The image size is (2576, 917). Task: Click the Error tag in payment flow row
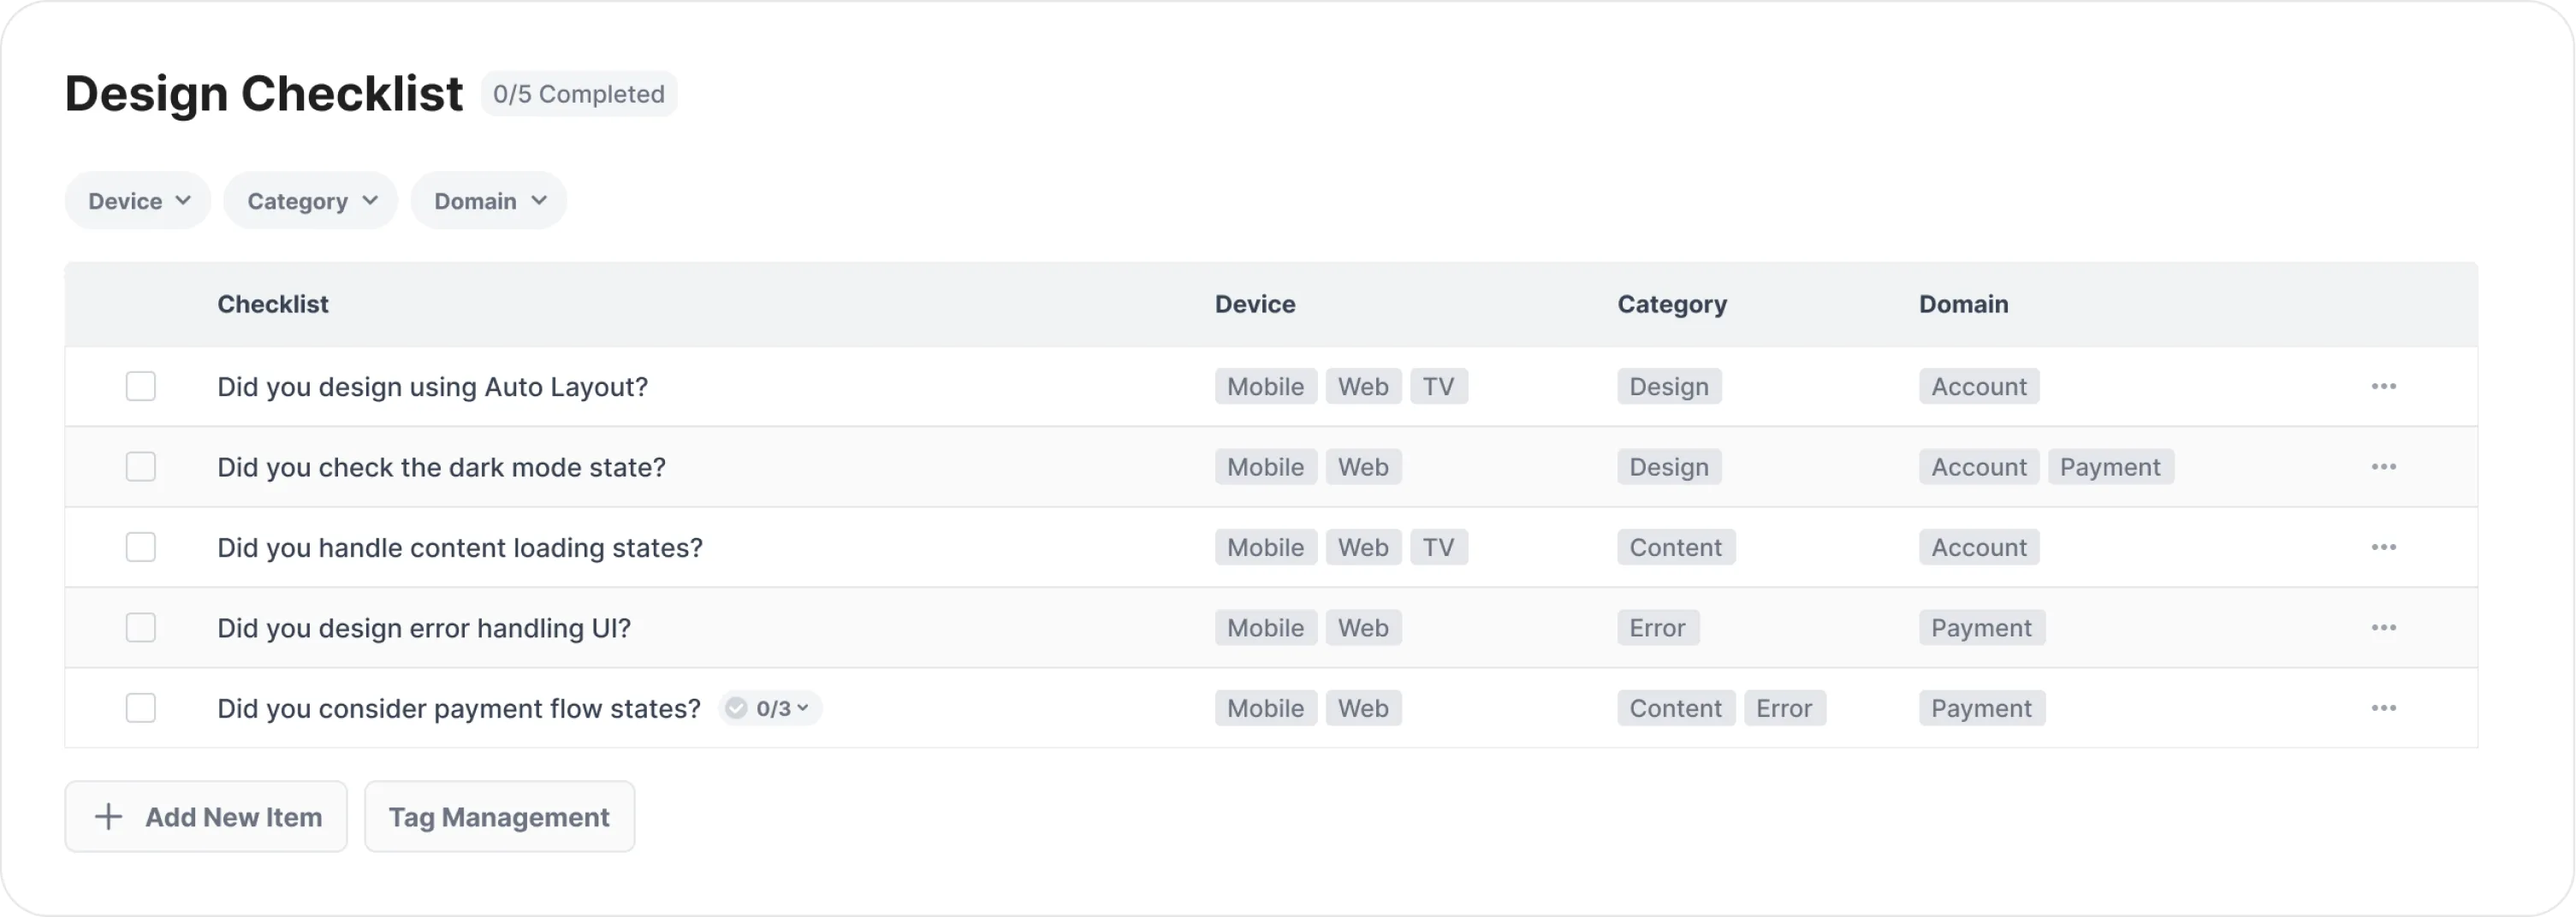[x=1784, y=708]
